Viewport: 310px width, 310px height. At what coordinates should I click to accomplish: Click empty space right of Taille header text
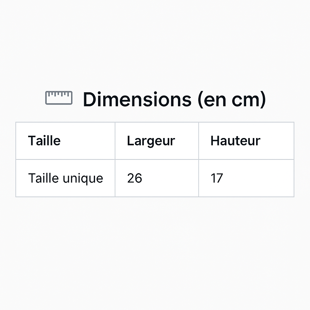point(88,141)
